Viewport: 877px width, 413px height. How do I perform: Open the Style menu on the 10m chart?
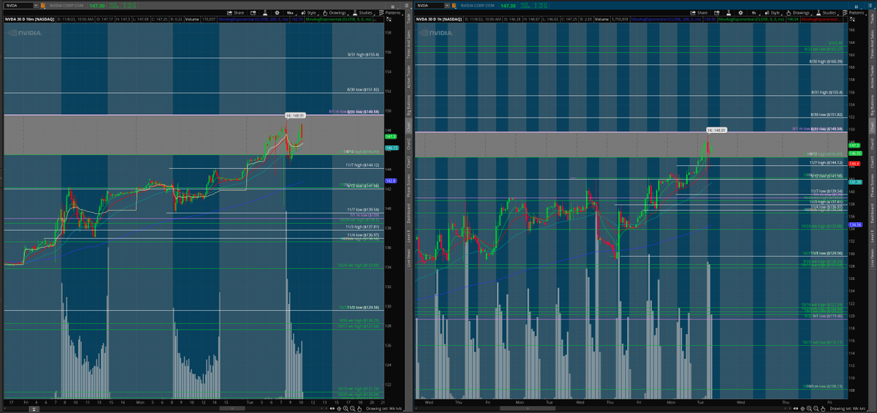pyautogui.click(x=309, y=13)
